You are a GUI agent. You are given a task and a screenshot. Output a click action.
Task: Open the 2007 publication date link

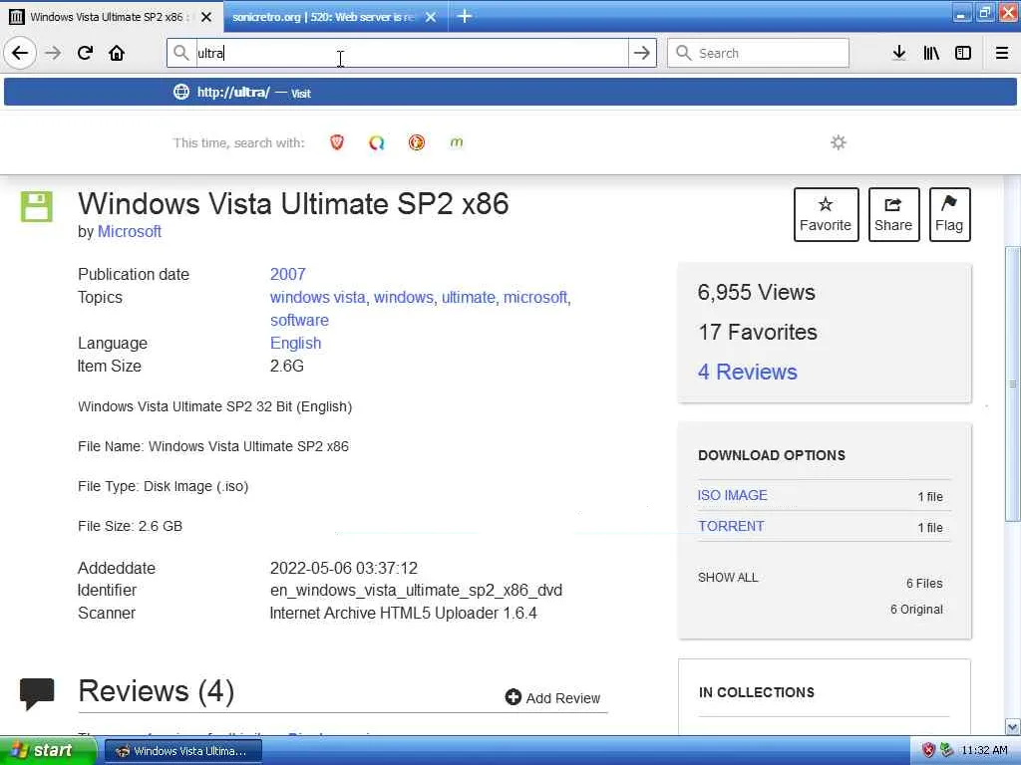click(288, 275)
